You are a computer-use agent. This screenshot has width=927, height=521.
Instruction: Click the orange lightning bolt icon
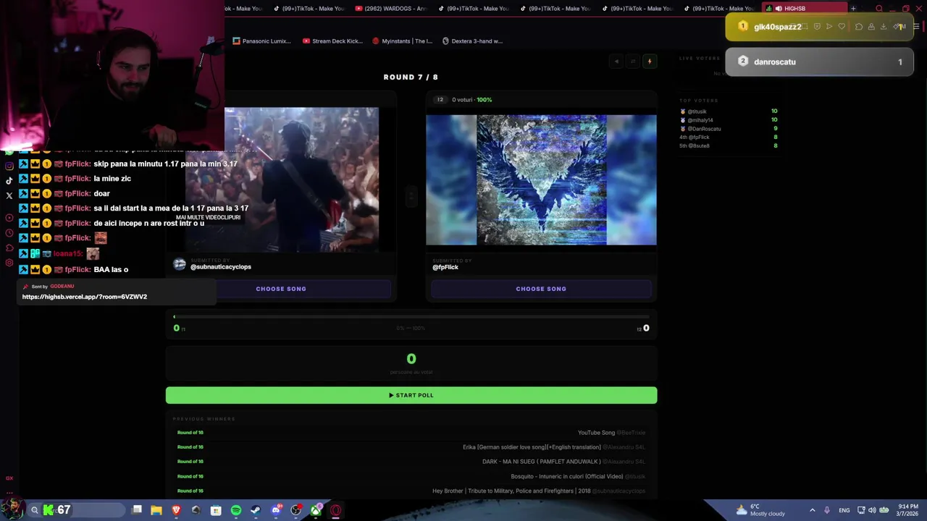click(x=650, y=62)
